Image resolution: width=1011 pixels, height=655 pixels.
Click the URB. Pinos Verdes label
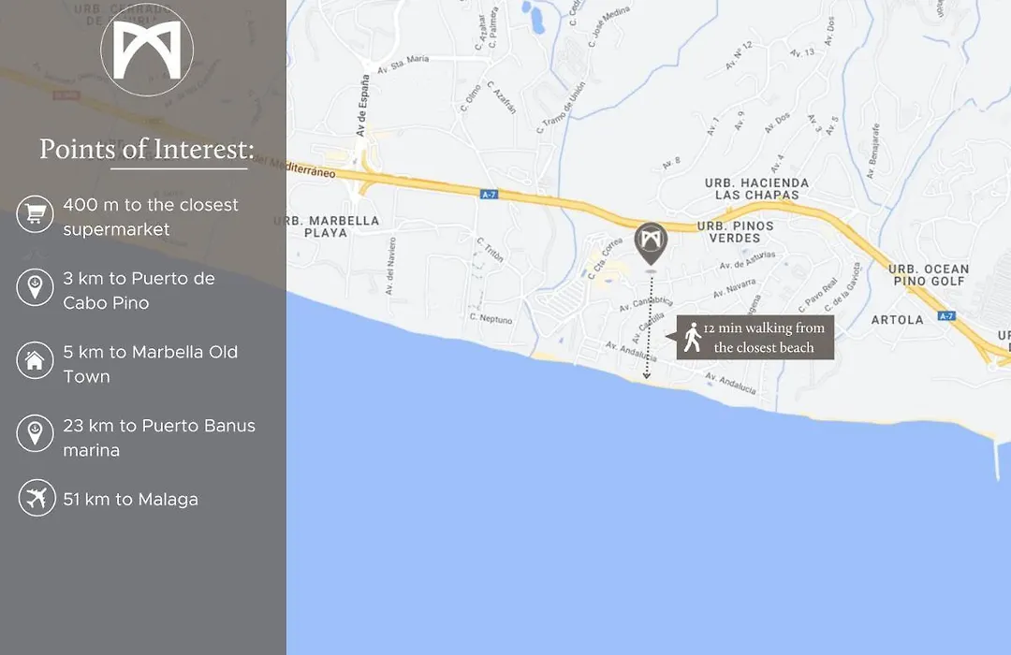735,232
